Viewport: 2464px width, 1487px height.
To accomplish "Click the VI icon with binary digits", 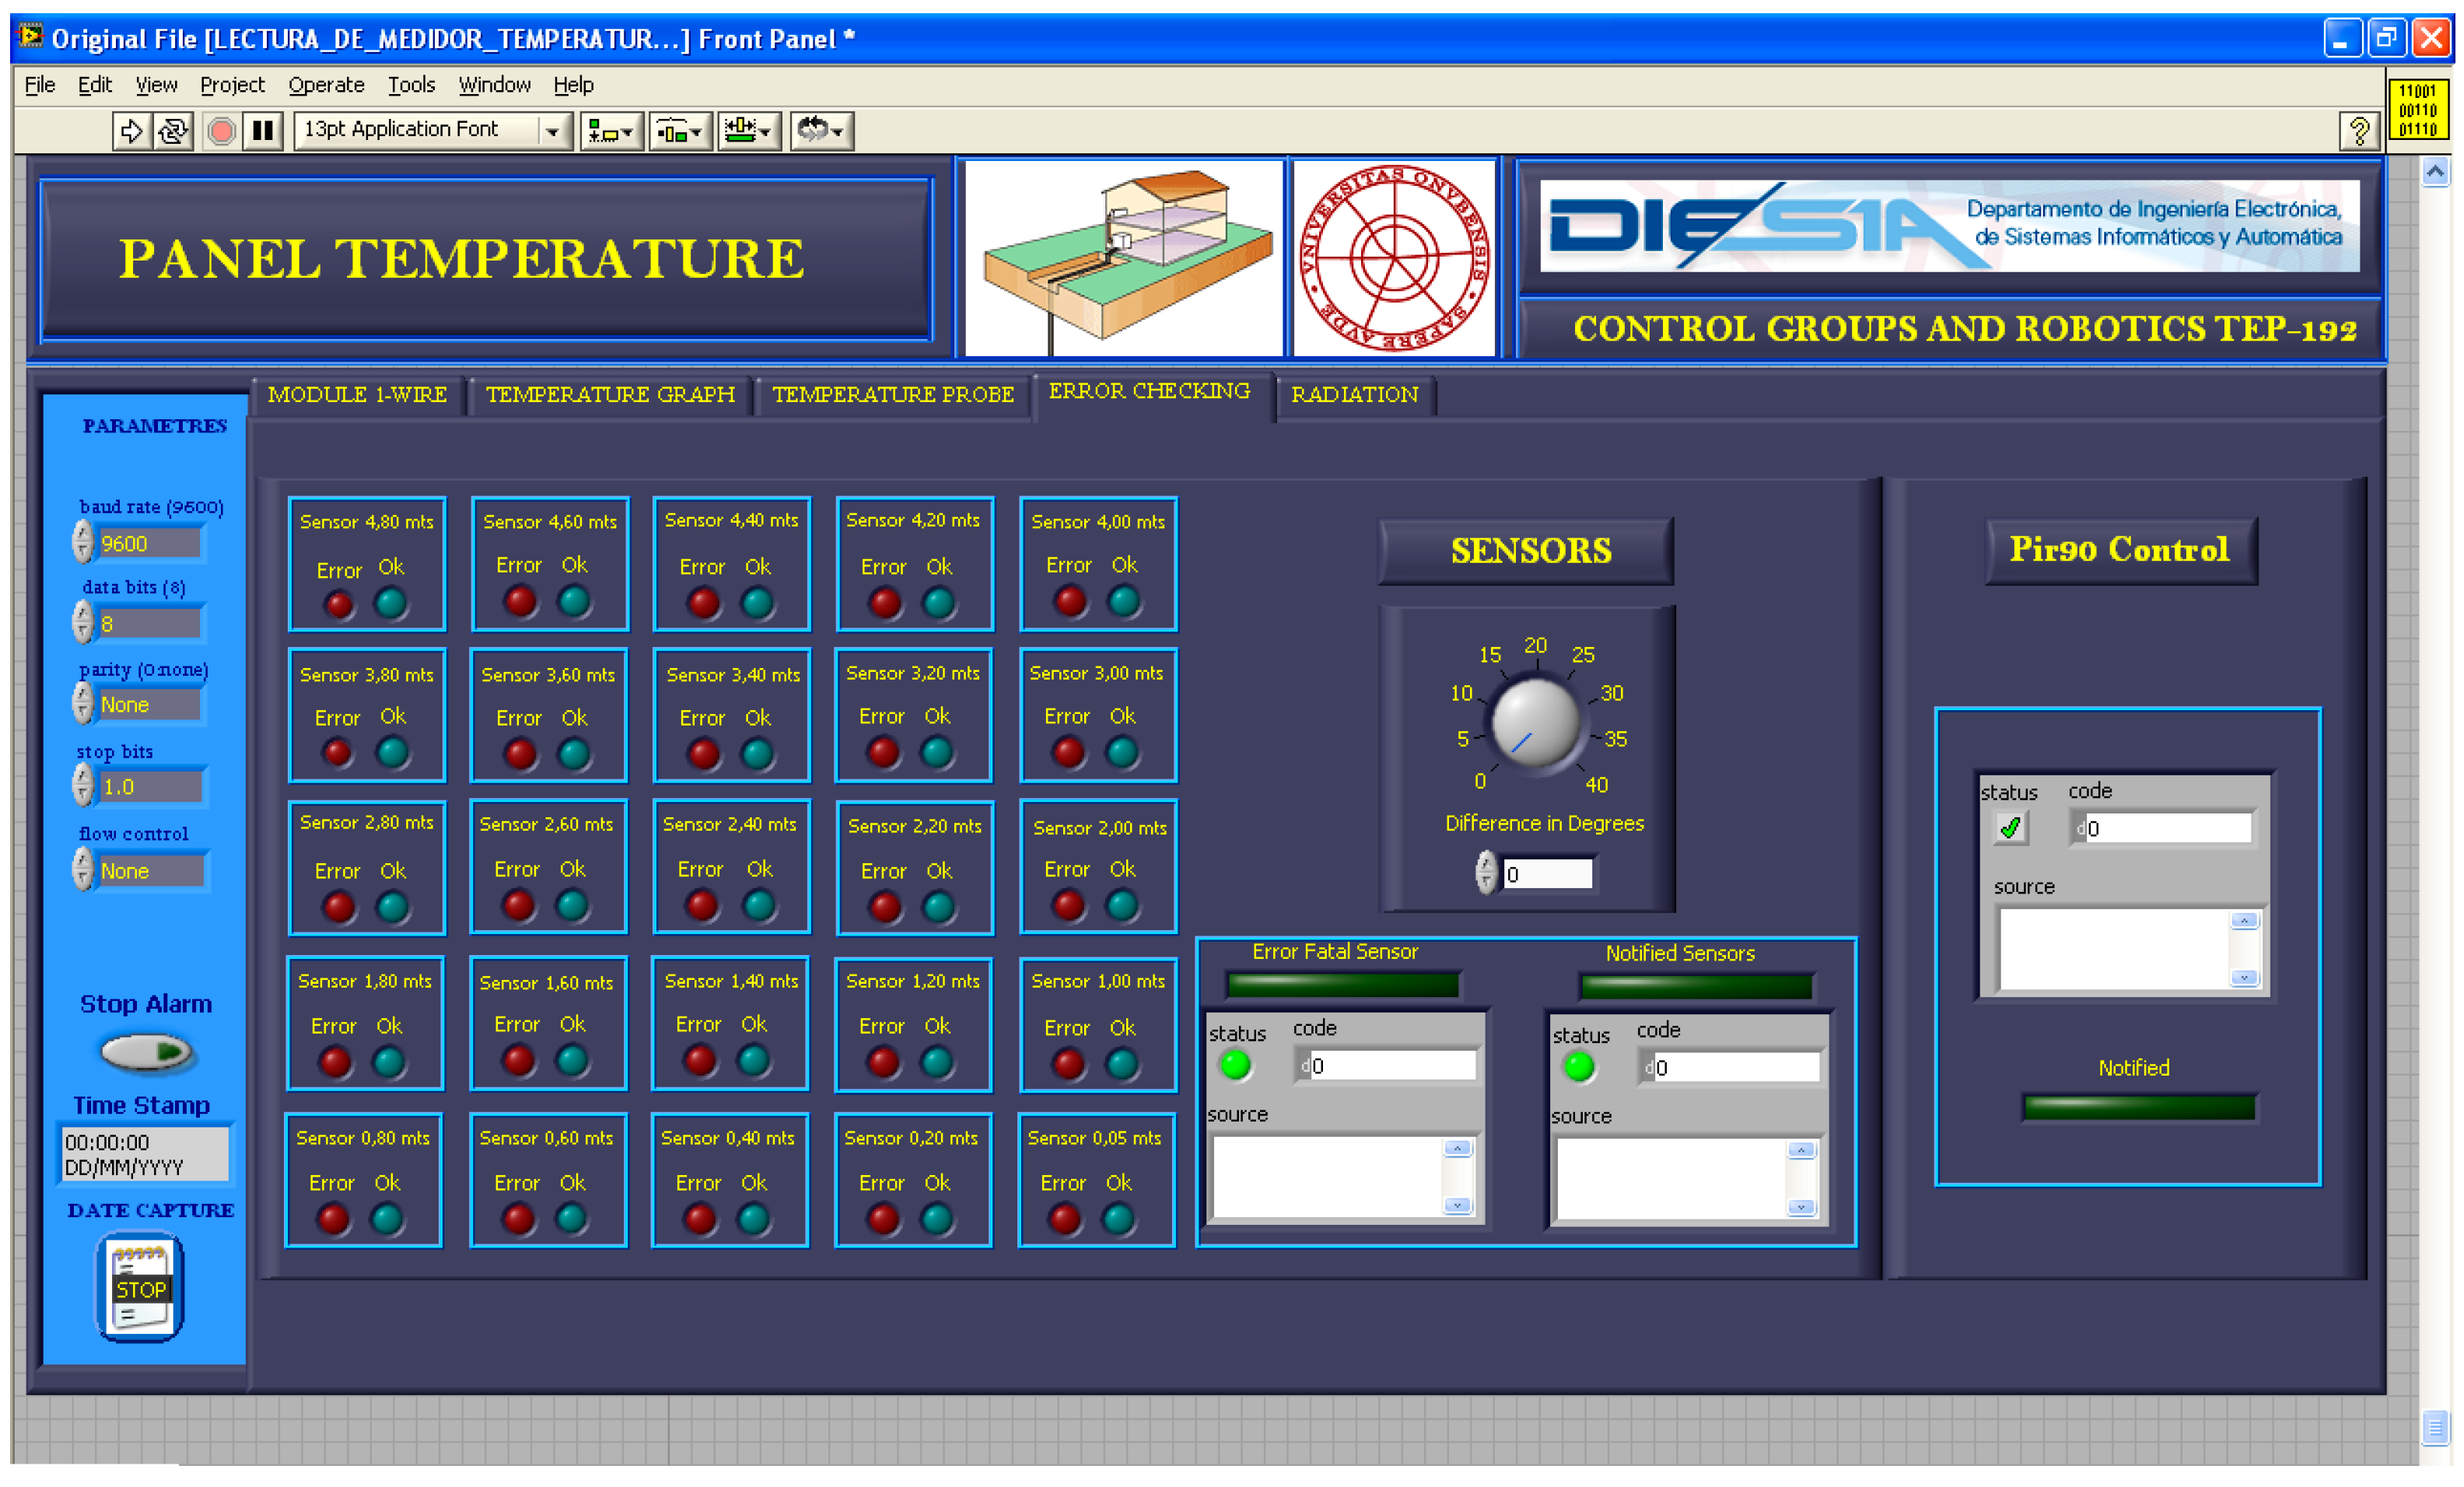I will pos(2418,109).
